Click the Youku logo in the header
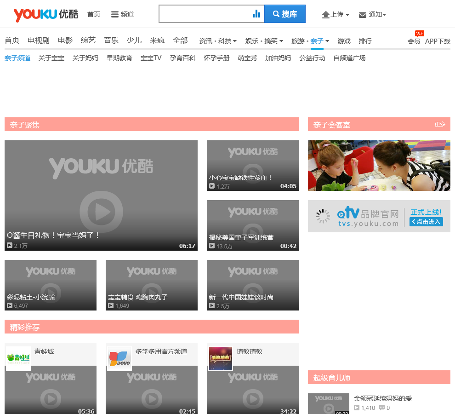Image resolution: width=455 pixels, height=414 pixels. pos(46,14)
